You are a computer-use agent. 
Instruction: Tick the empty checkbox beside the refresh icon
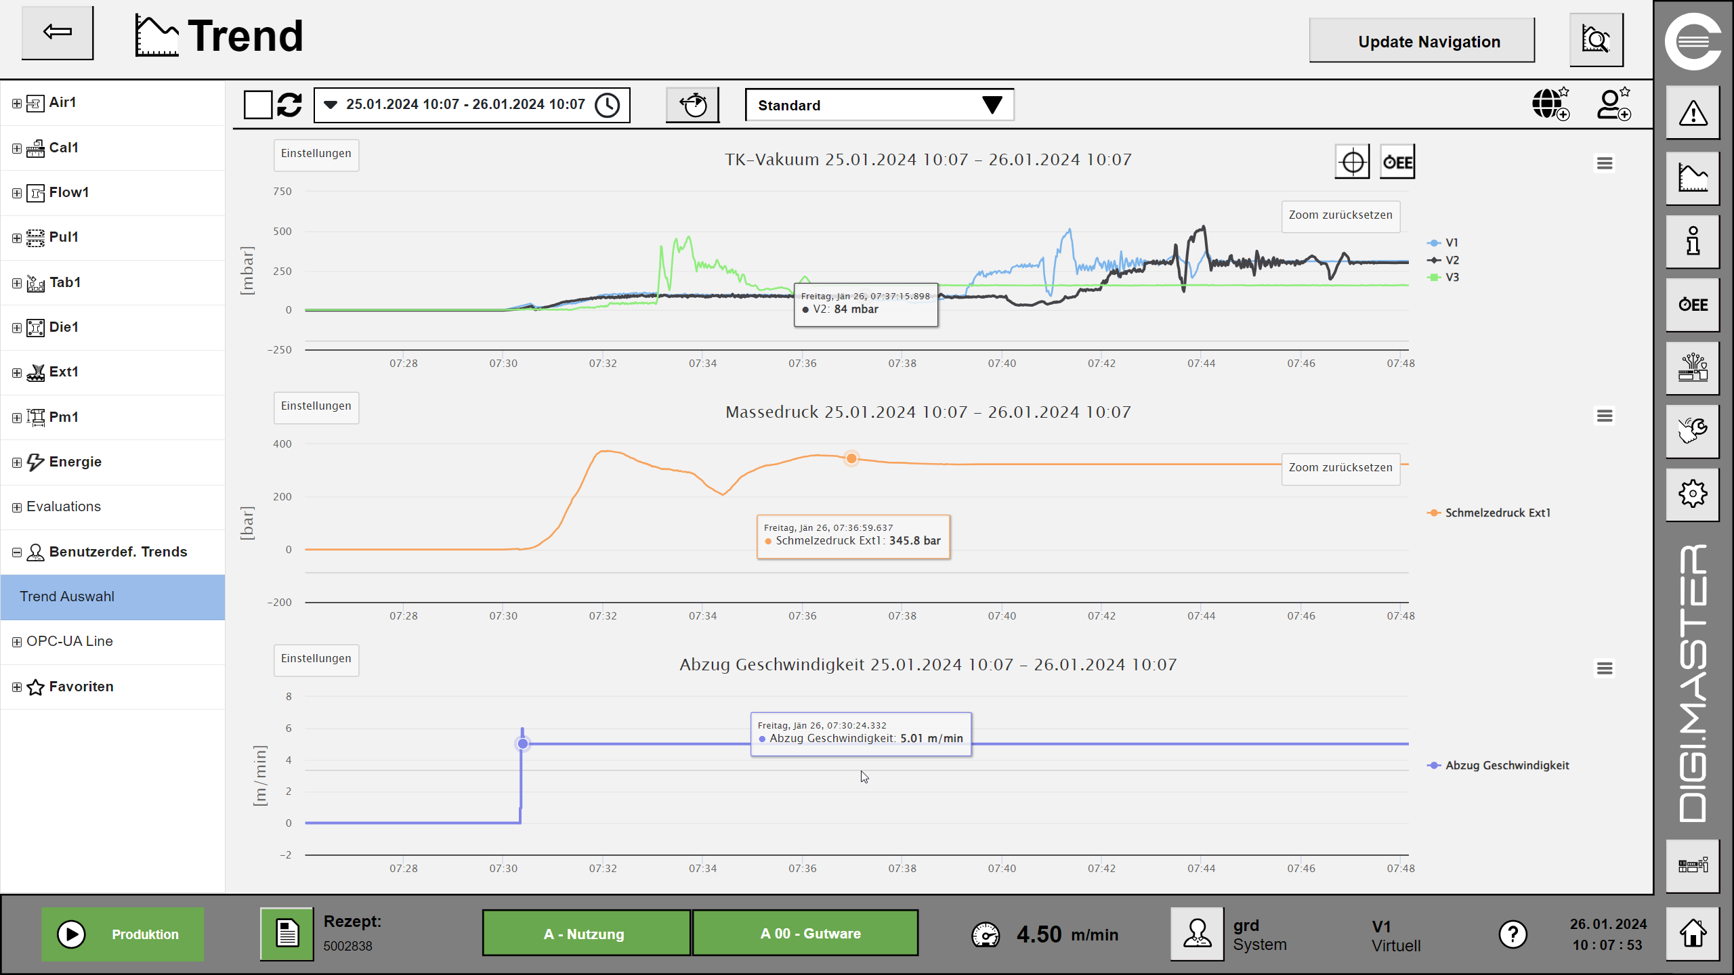coord(258,105)
